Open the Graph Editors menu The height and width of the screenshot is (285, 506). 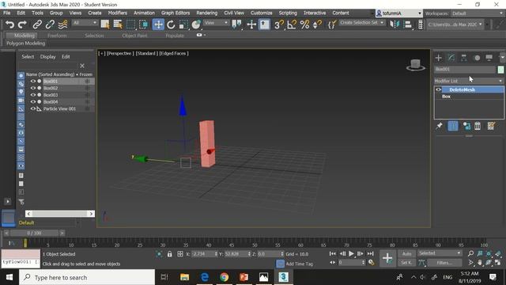176,13
